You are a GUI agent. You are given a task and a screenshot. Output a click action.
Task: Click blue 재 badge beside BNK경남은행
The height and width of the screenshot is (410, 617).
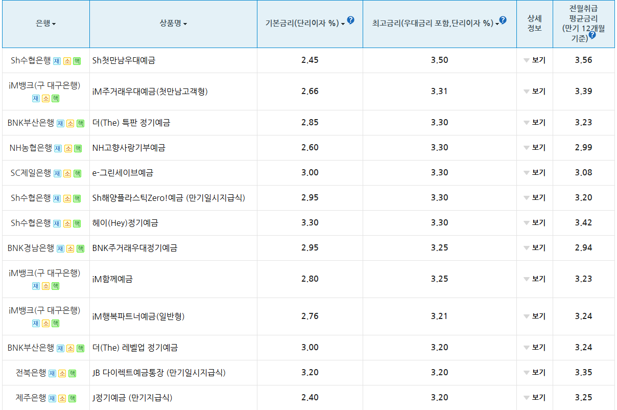(60, 248)
